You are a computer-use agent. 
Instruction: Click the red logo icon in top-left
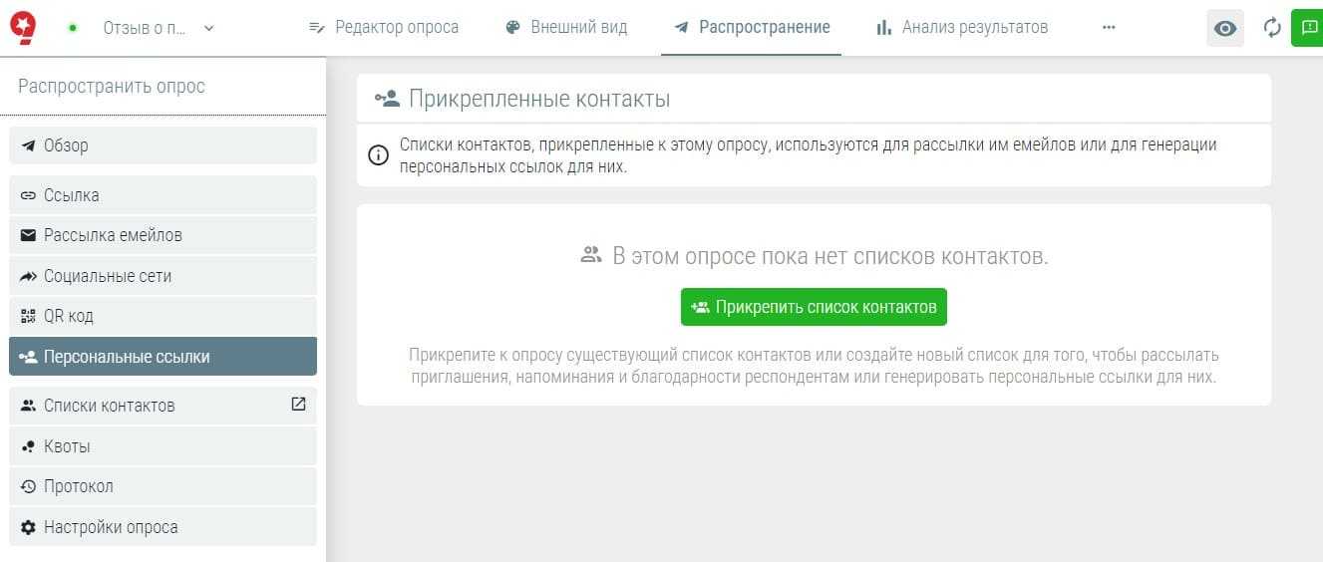point(23,27)
